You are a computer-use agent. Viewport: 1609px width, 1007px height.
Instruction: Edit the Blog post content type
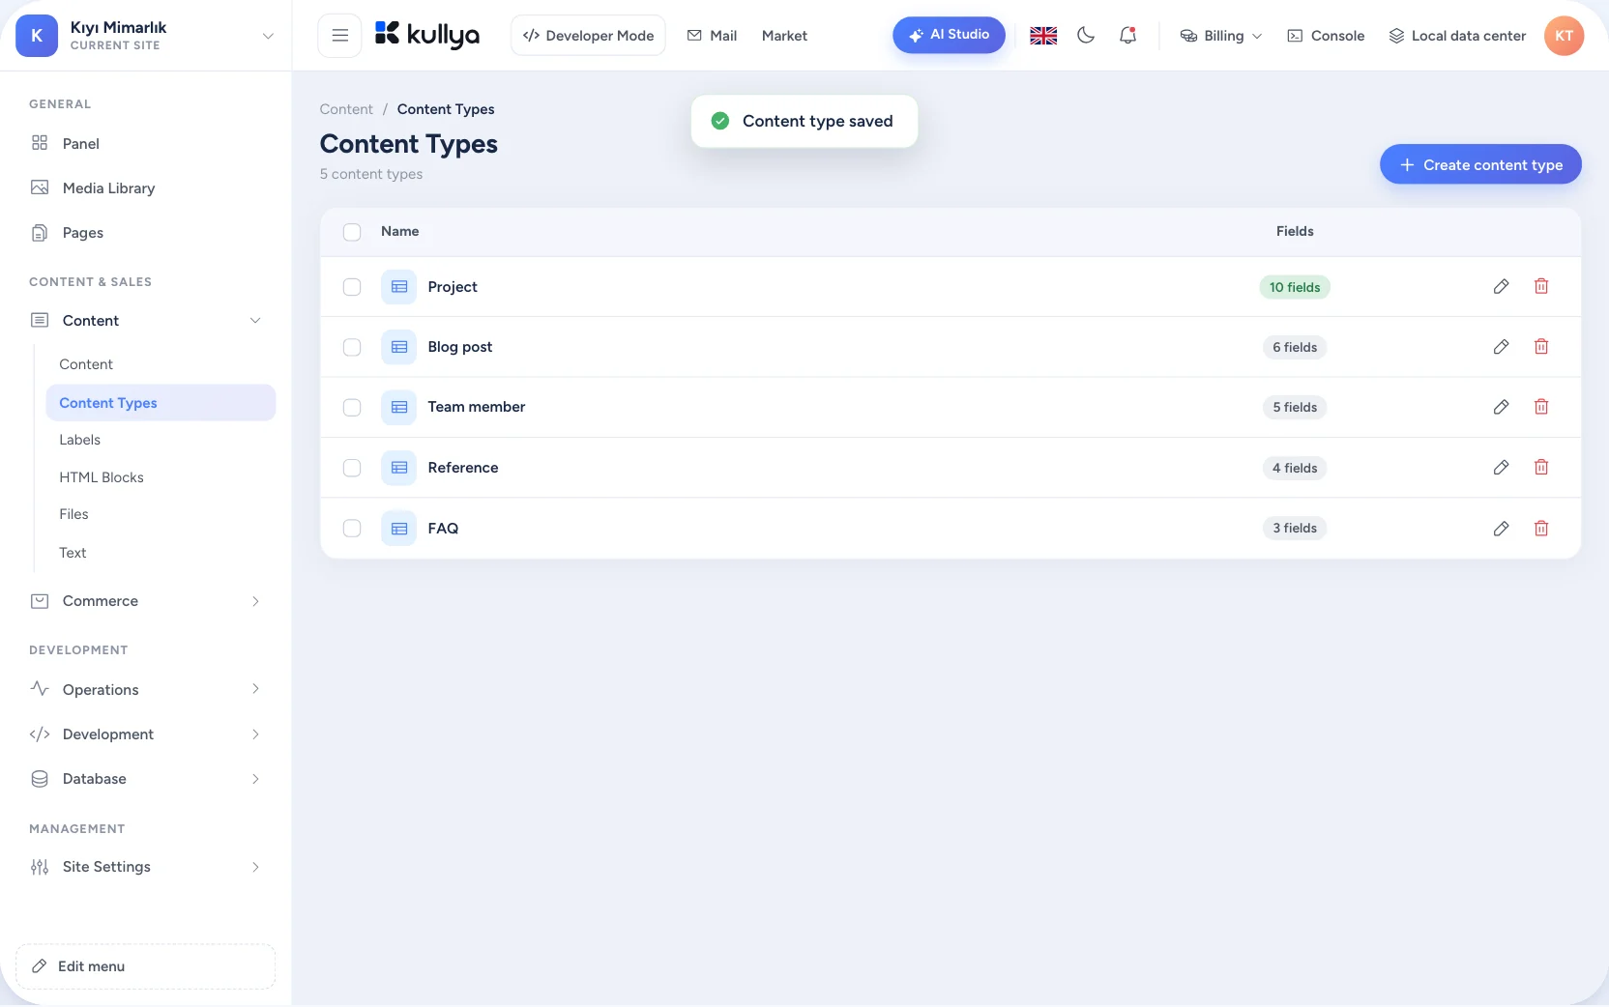click(x=1501, y=347)
